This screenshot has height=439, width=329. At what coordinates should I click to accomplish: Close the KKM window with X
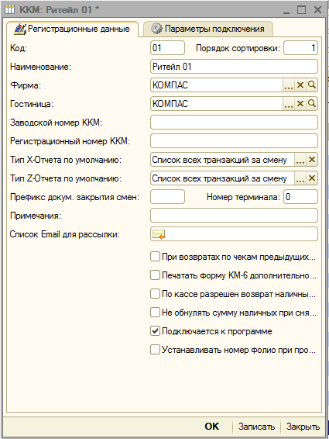[317, 10]
